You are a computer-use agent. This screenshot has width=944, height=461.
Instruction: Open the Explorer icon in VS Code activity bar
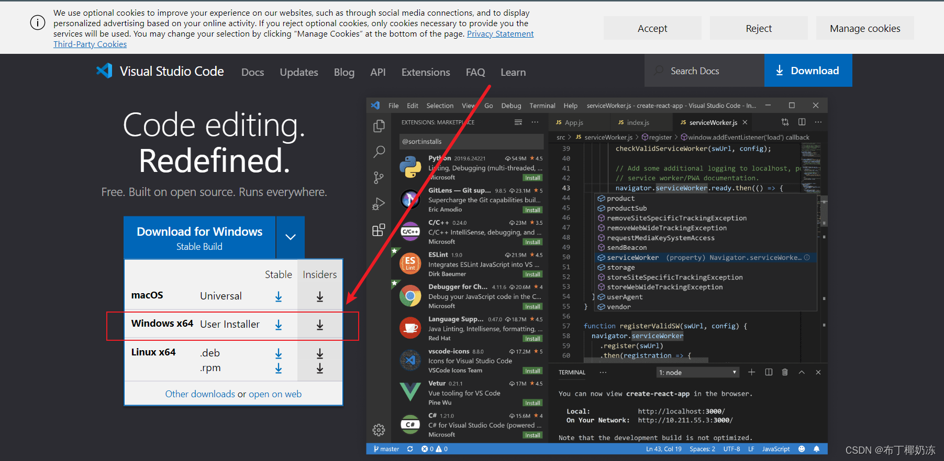tap(379, 126)
